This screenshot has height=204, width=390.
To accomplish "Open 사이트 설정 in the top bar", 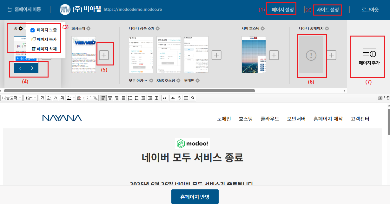I will pyautogui.click(x=327, y=10).
